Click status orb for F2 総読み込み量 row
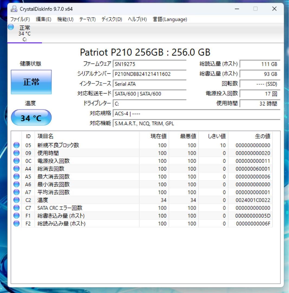Viewport: 289px width, 293px height. (17, 224)
